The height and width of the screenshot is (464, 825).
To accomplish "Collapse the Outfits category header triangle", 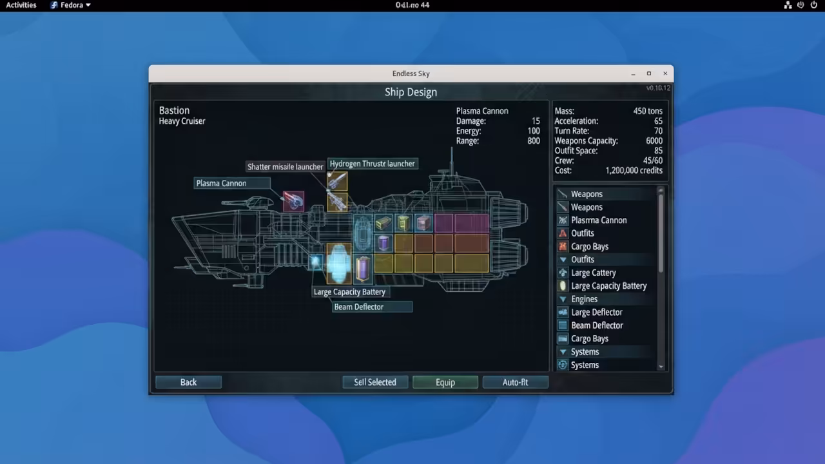I will coord(563,260).
